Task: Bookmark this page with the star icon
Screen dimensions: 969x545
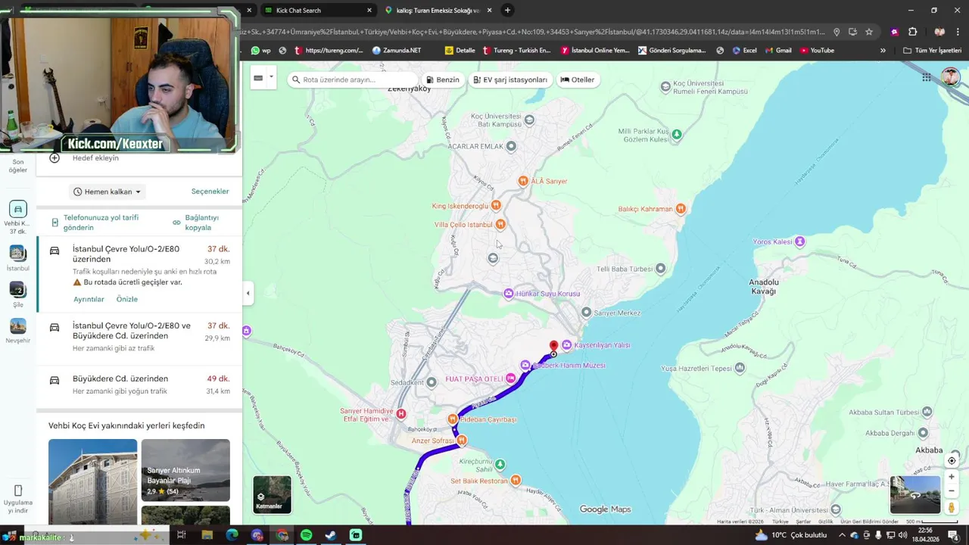Action: (x=869, y=32)
